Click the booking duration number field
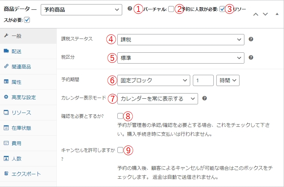This screenshot has height=187, width=284. [203, 80]
